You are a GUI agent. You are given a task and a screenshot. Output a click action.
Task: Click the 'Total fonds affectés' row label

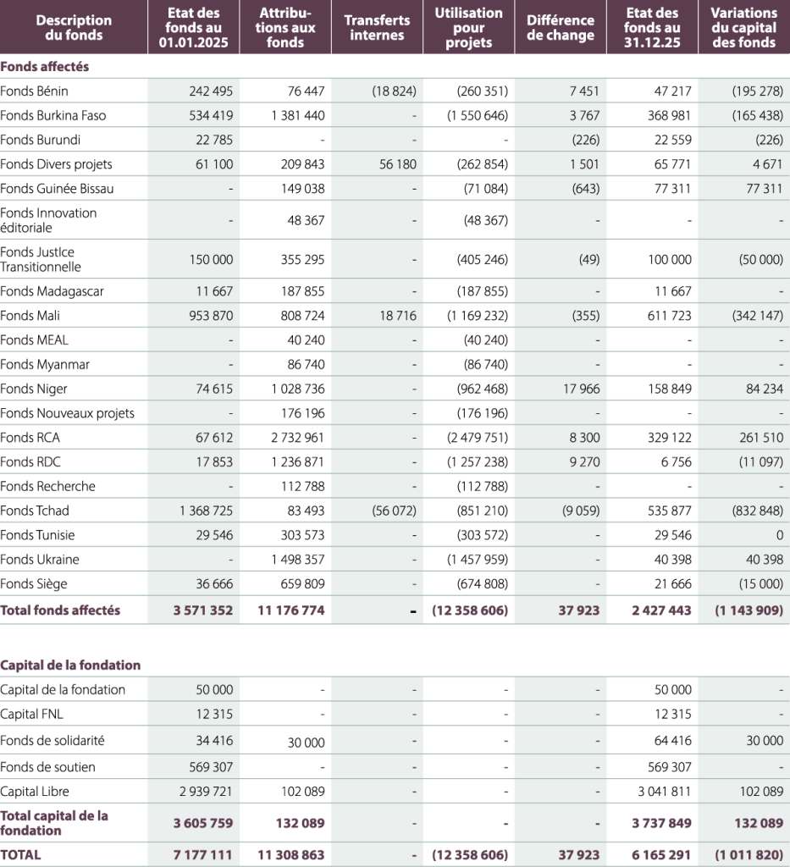coord(60,610)
